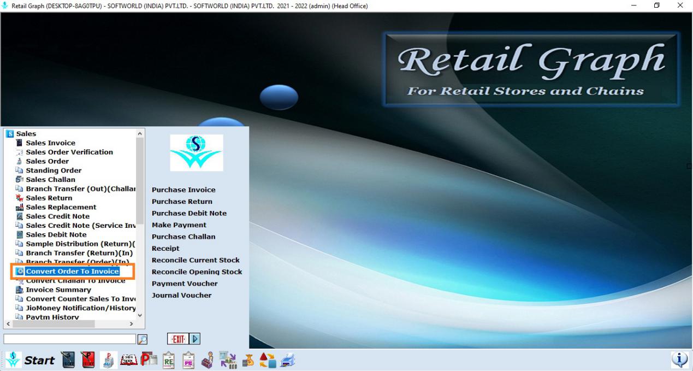Screen dimensions: 693x371
Task: Open the Reconcile Current Stock shortcut
Action: point(196,260)
